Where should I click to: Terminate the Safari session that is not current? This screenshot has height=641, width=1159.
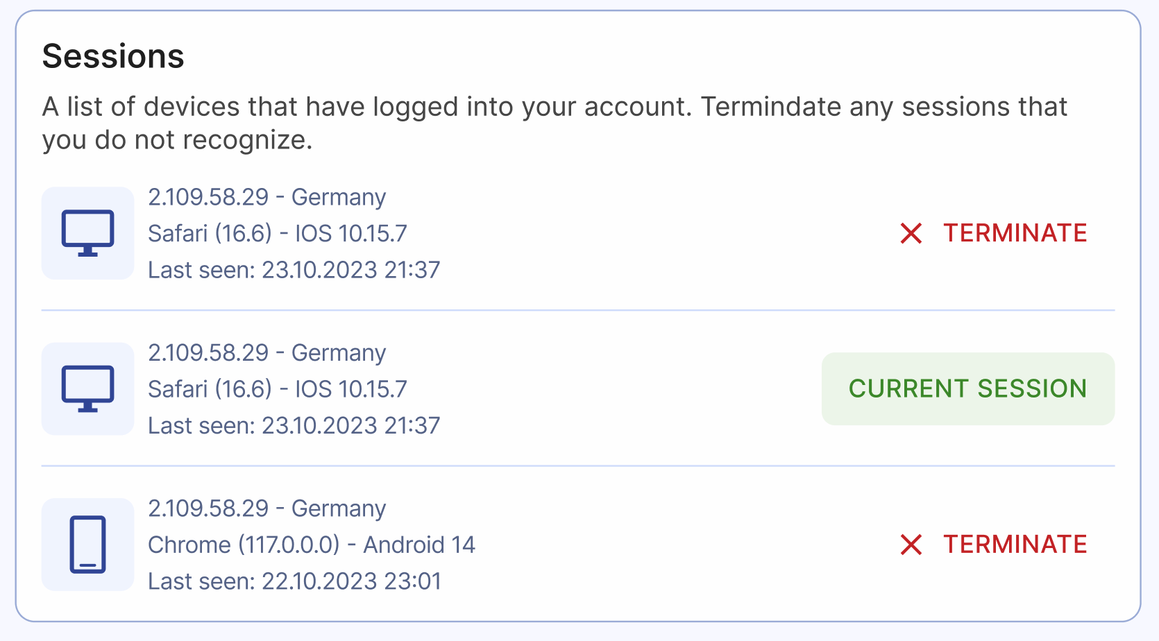coord(1014,233)
